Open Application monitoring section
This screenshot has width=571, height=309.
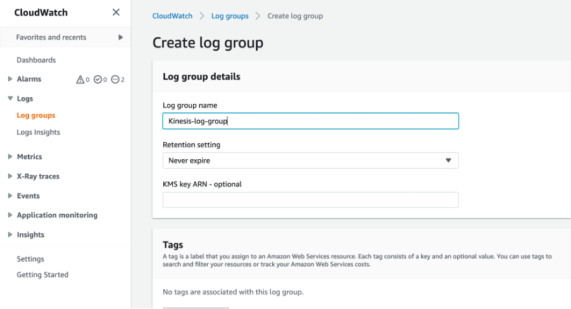pyautogui.click(x=57, y=215)
